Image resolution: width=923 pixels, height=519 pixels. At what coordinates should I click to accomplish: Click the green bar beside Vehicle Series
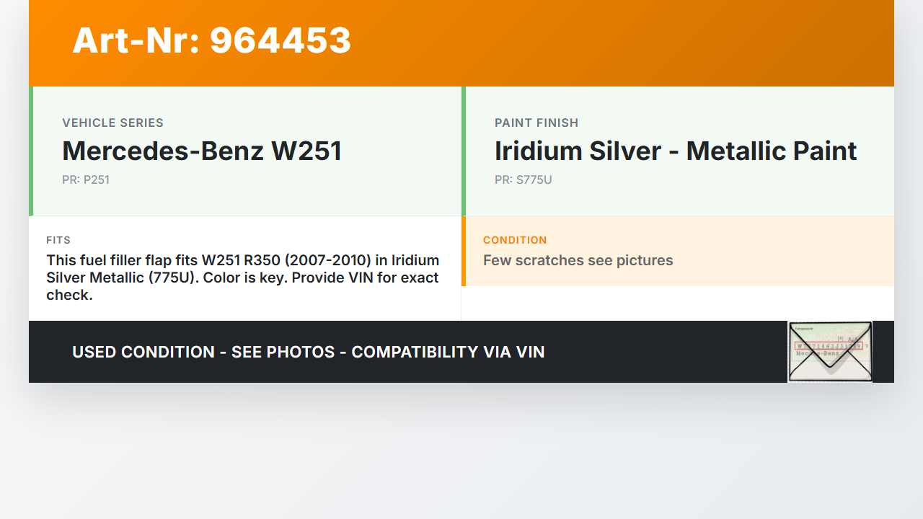tap(31, 151)
